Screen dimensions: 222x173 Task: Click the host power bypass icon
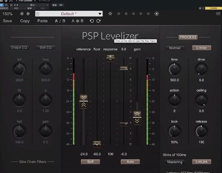pyautogui.click(x=1, y=5)
